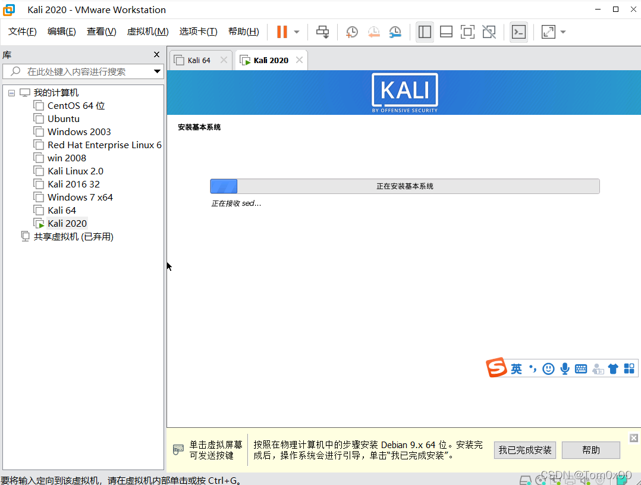Open the 查看(V) menu
The width and height of the screenshot is (641, 485).
click(x=101, y=32)
